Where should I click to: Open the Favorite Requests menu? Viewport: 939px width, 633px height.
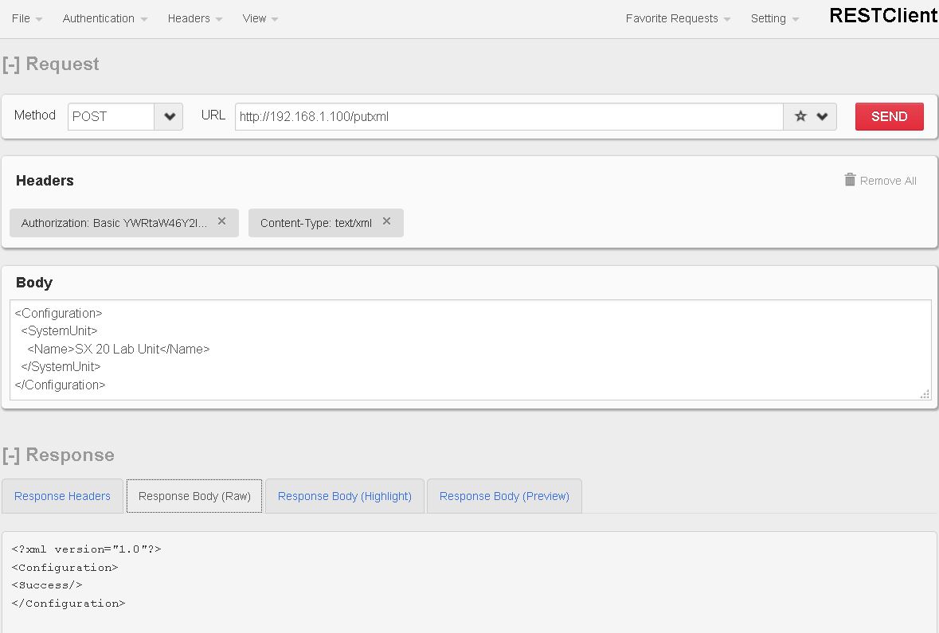click(x=677, y=18)
